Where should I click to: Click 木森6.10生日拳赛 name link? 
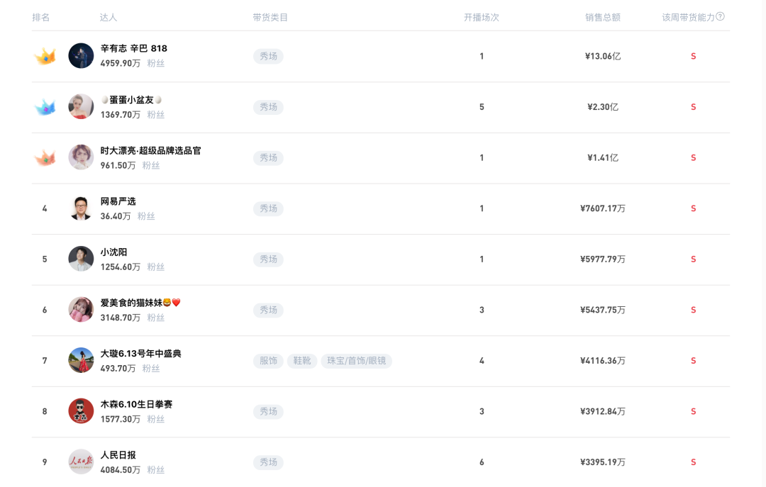136,405
